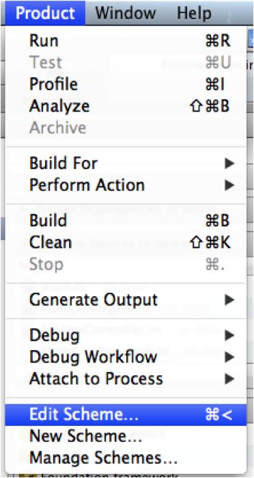This screenshot has height=478, width=254.
Task: Open the Help menu
Action: point(194,13)
